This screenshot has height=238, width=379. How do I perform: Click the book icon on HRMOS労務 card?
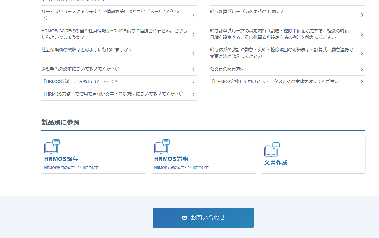point(162,147)
